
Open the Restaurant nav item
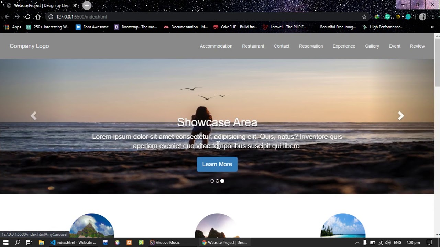[x=253, y=46]
